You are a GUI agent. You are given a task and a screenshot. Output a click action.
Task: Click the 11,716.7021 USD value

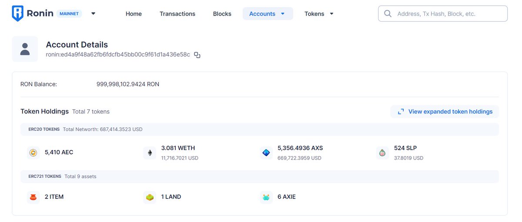(x=180, y=158)
